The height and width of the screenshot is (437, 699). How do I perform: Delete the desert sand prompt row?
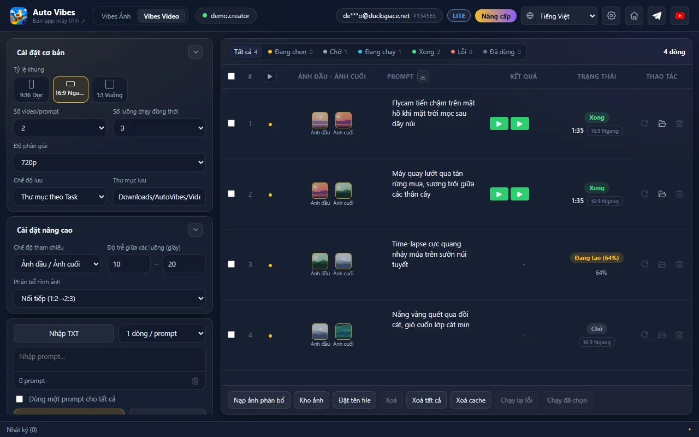pyautogui.click(x=679, y=335)
